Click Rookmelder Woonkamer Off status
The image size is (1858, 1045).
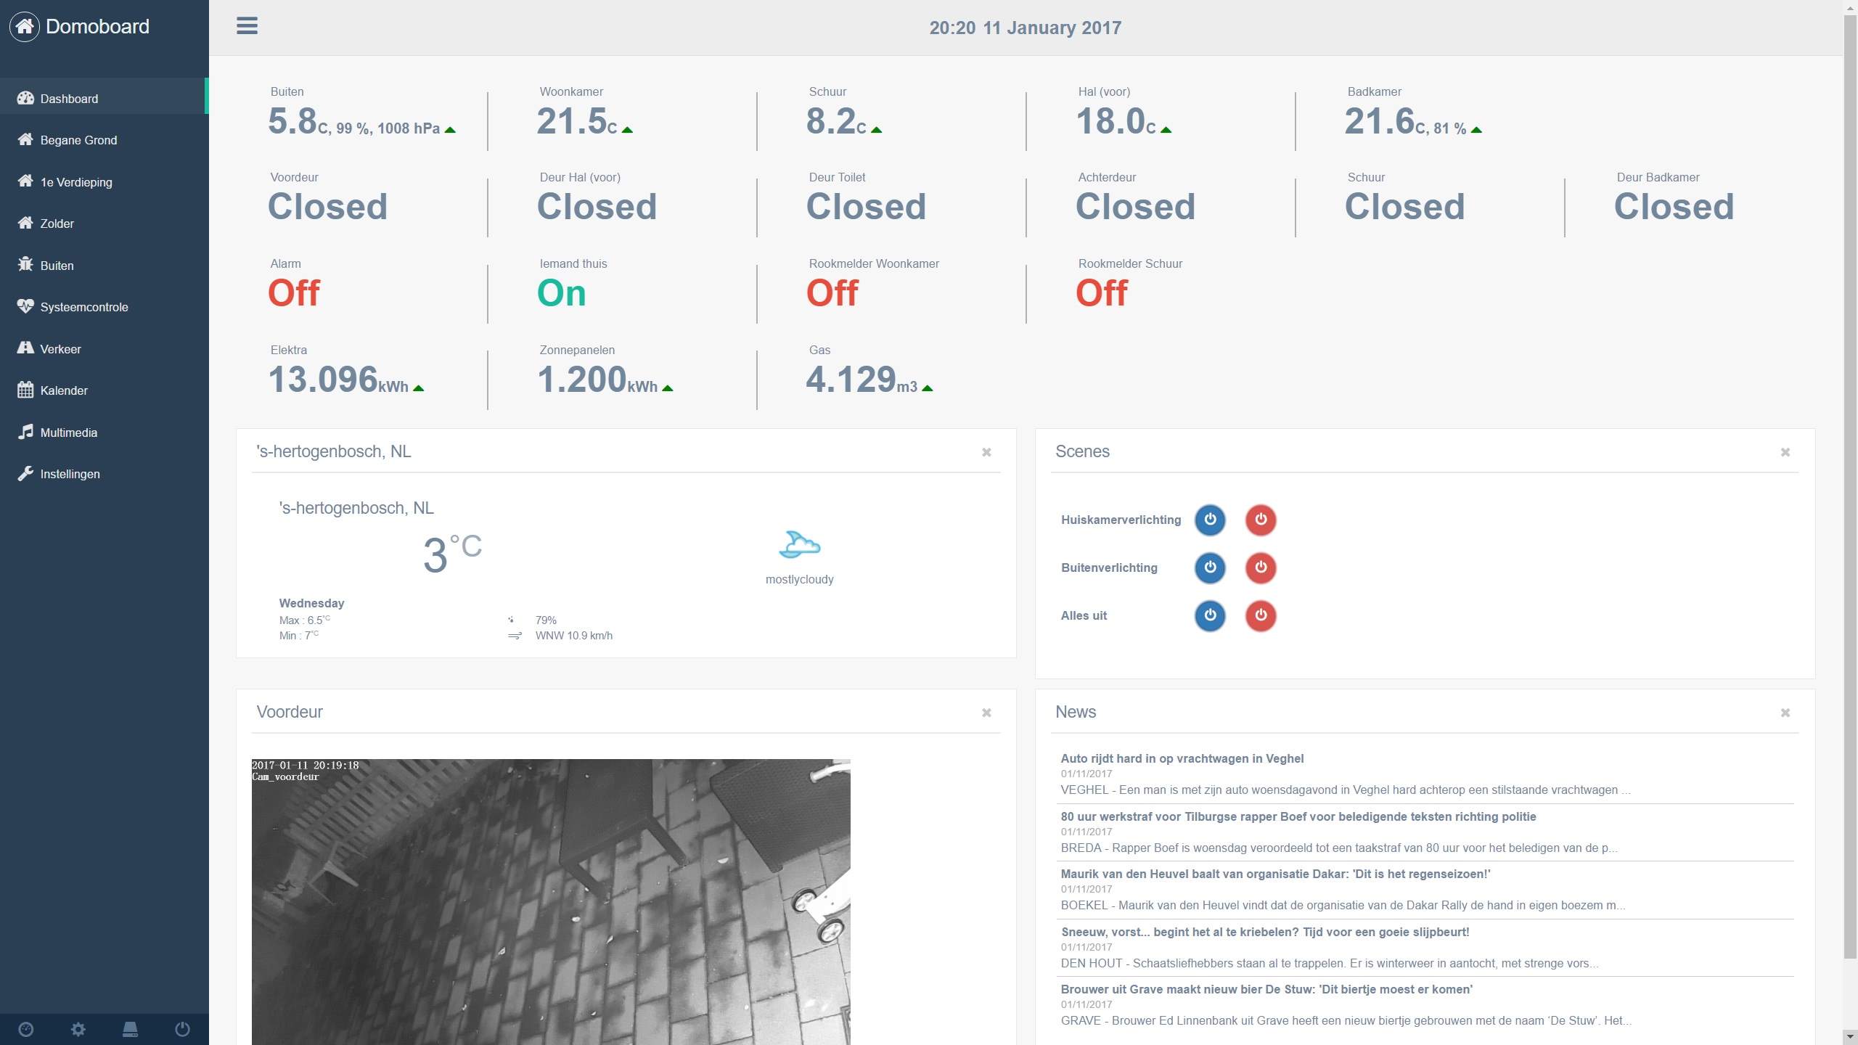[832, 293]
